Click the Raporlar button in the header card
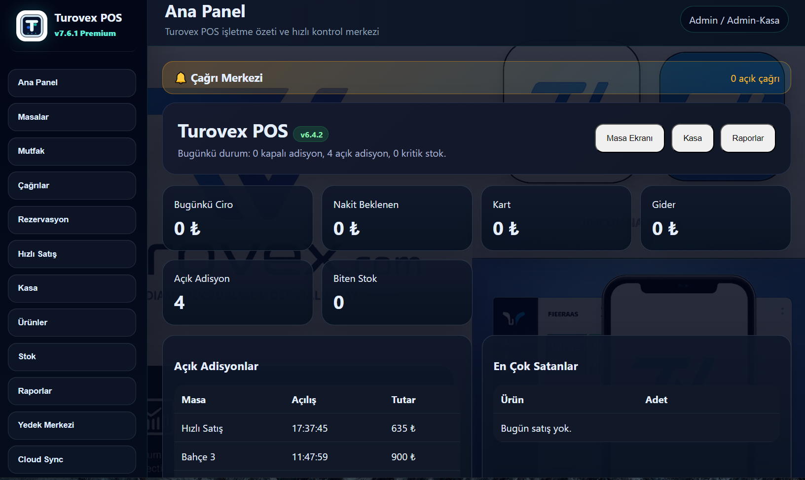This screenshot has height=480, width=805. point(748,138)
